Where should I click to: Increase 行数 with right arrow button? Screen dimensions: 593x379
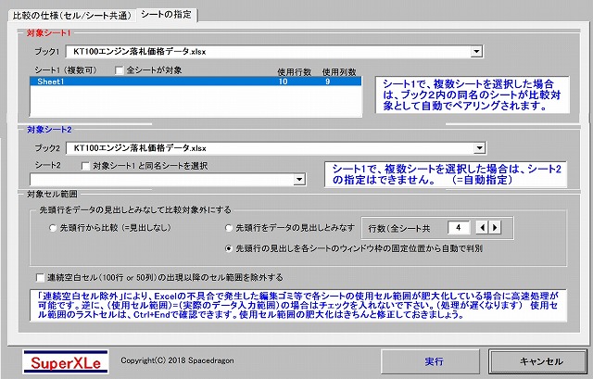click(495, 228)
